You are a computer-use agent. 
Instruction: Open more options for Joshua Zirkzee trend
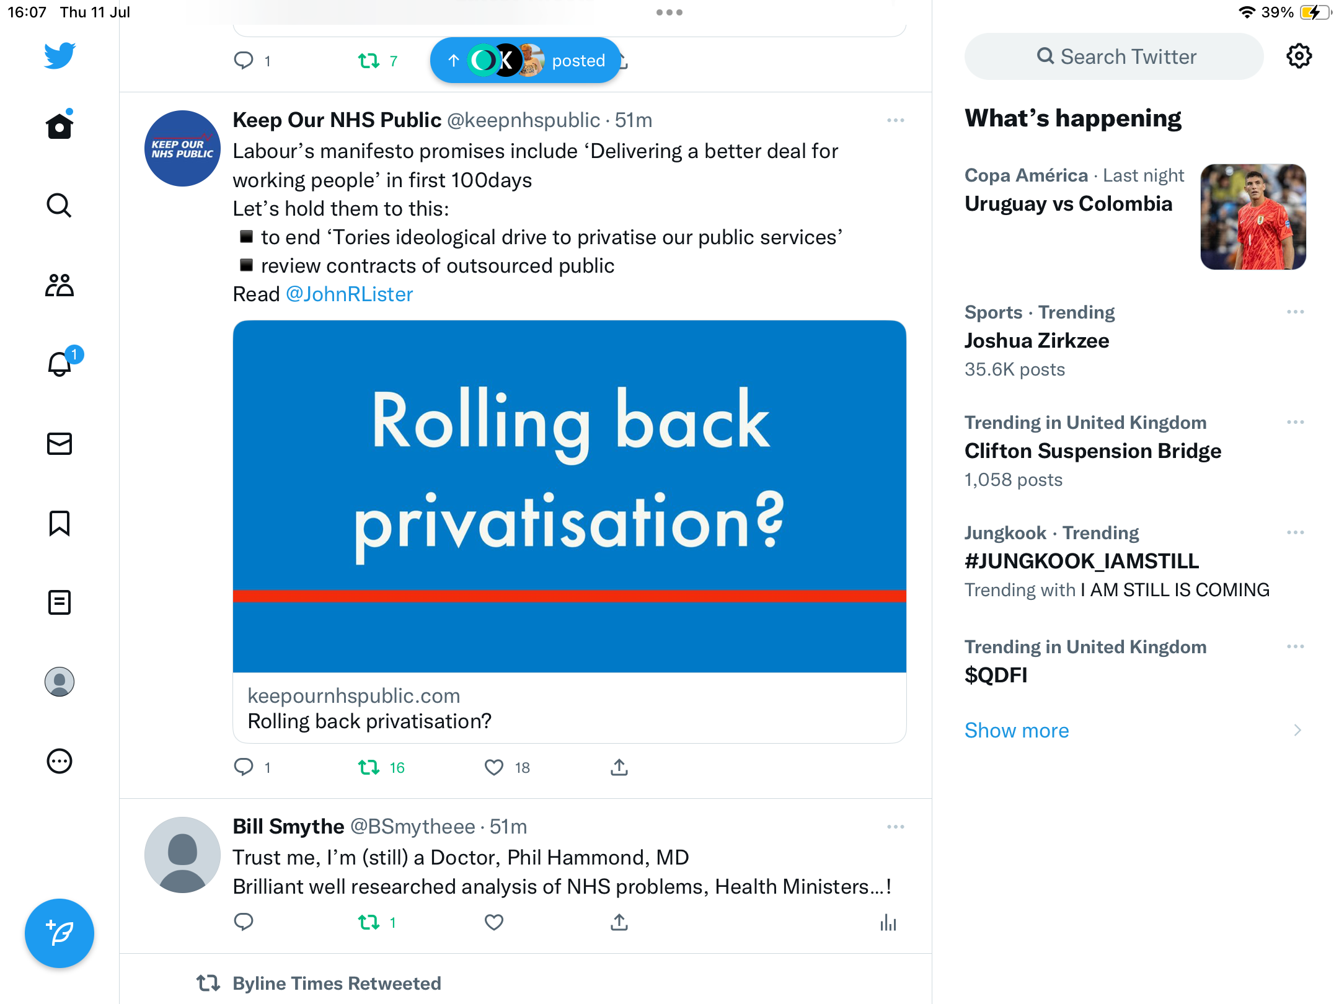click(1296, 312)
